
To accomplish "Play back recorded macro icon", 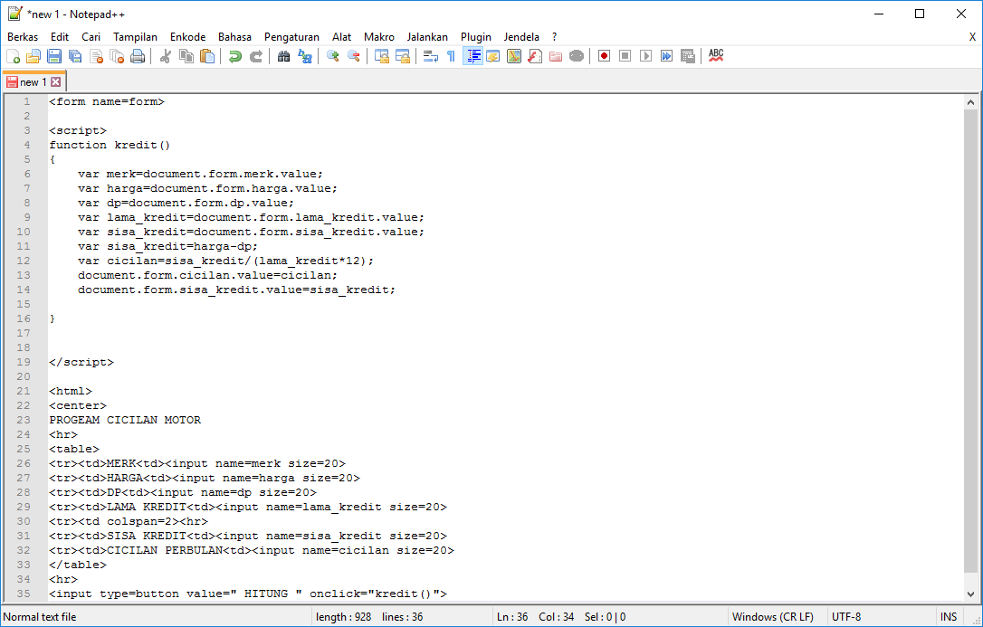I will 645,56.
